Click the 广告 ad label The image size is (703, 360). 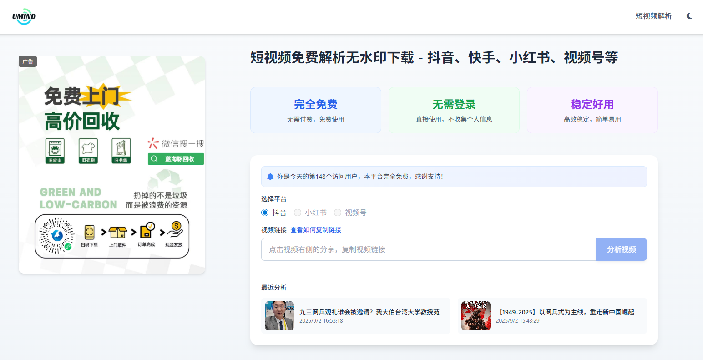click(28, 62)
